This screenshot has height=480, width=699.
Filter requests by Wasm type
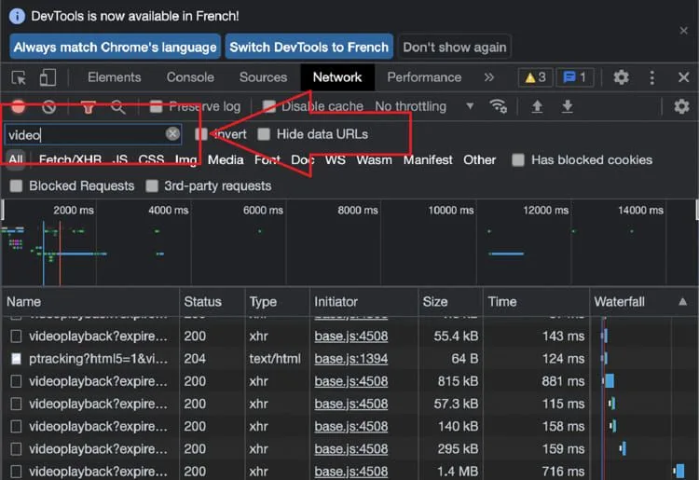click(x=374, y=160)
